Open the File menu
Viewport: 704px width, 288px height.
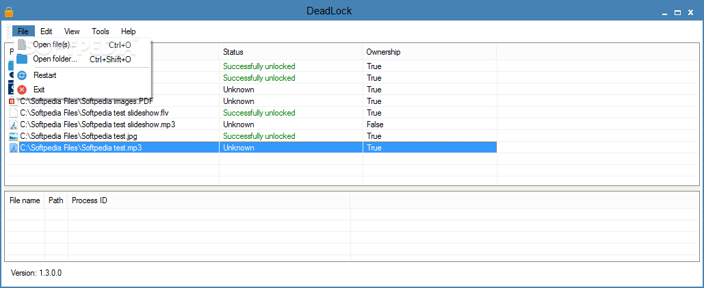23,31
